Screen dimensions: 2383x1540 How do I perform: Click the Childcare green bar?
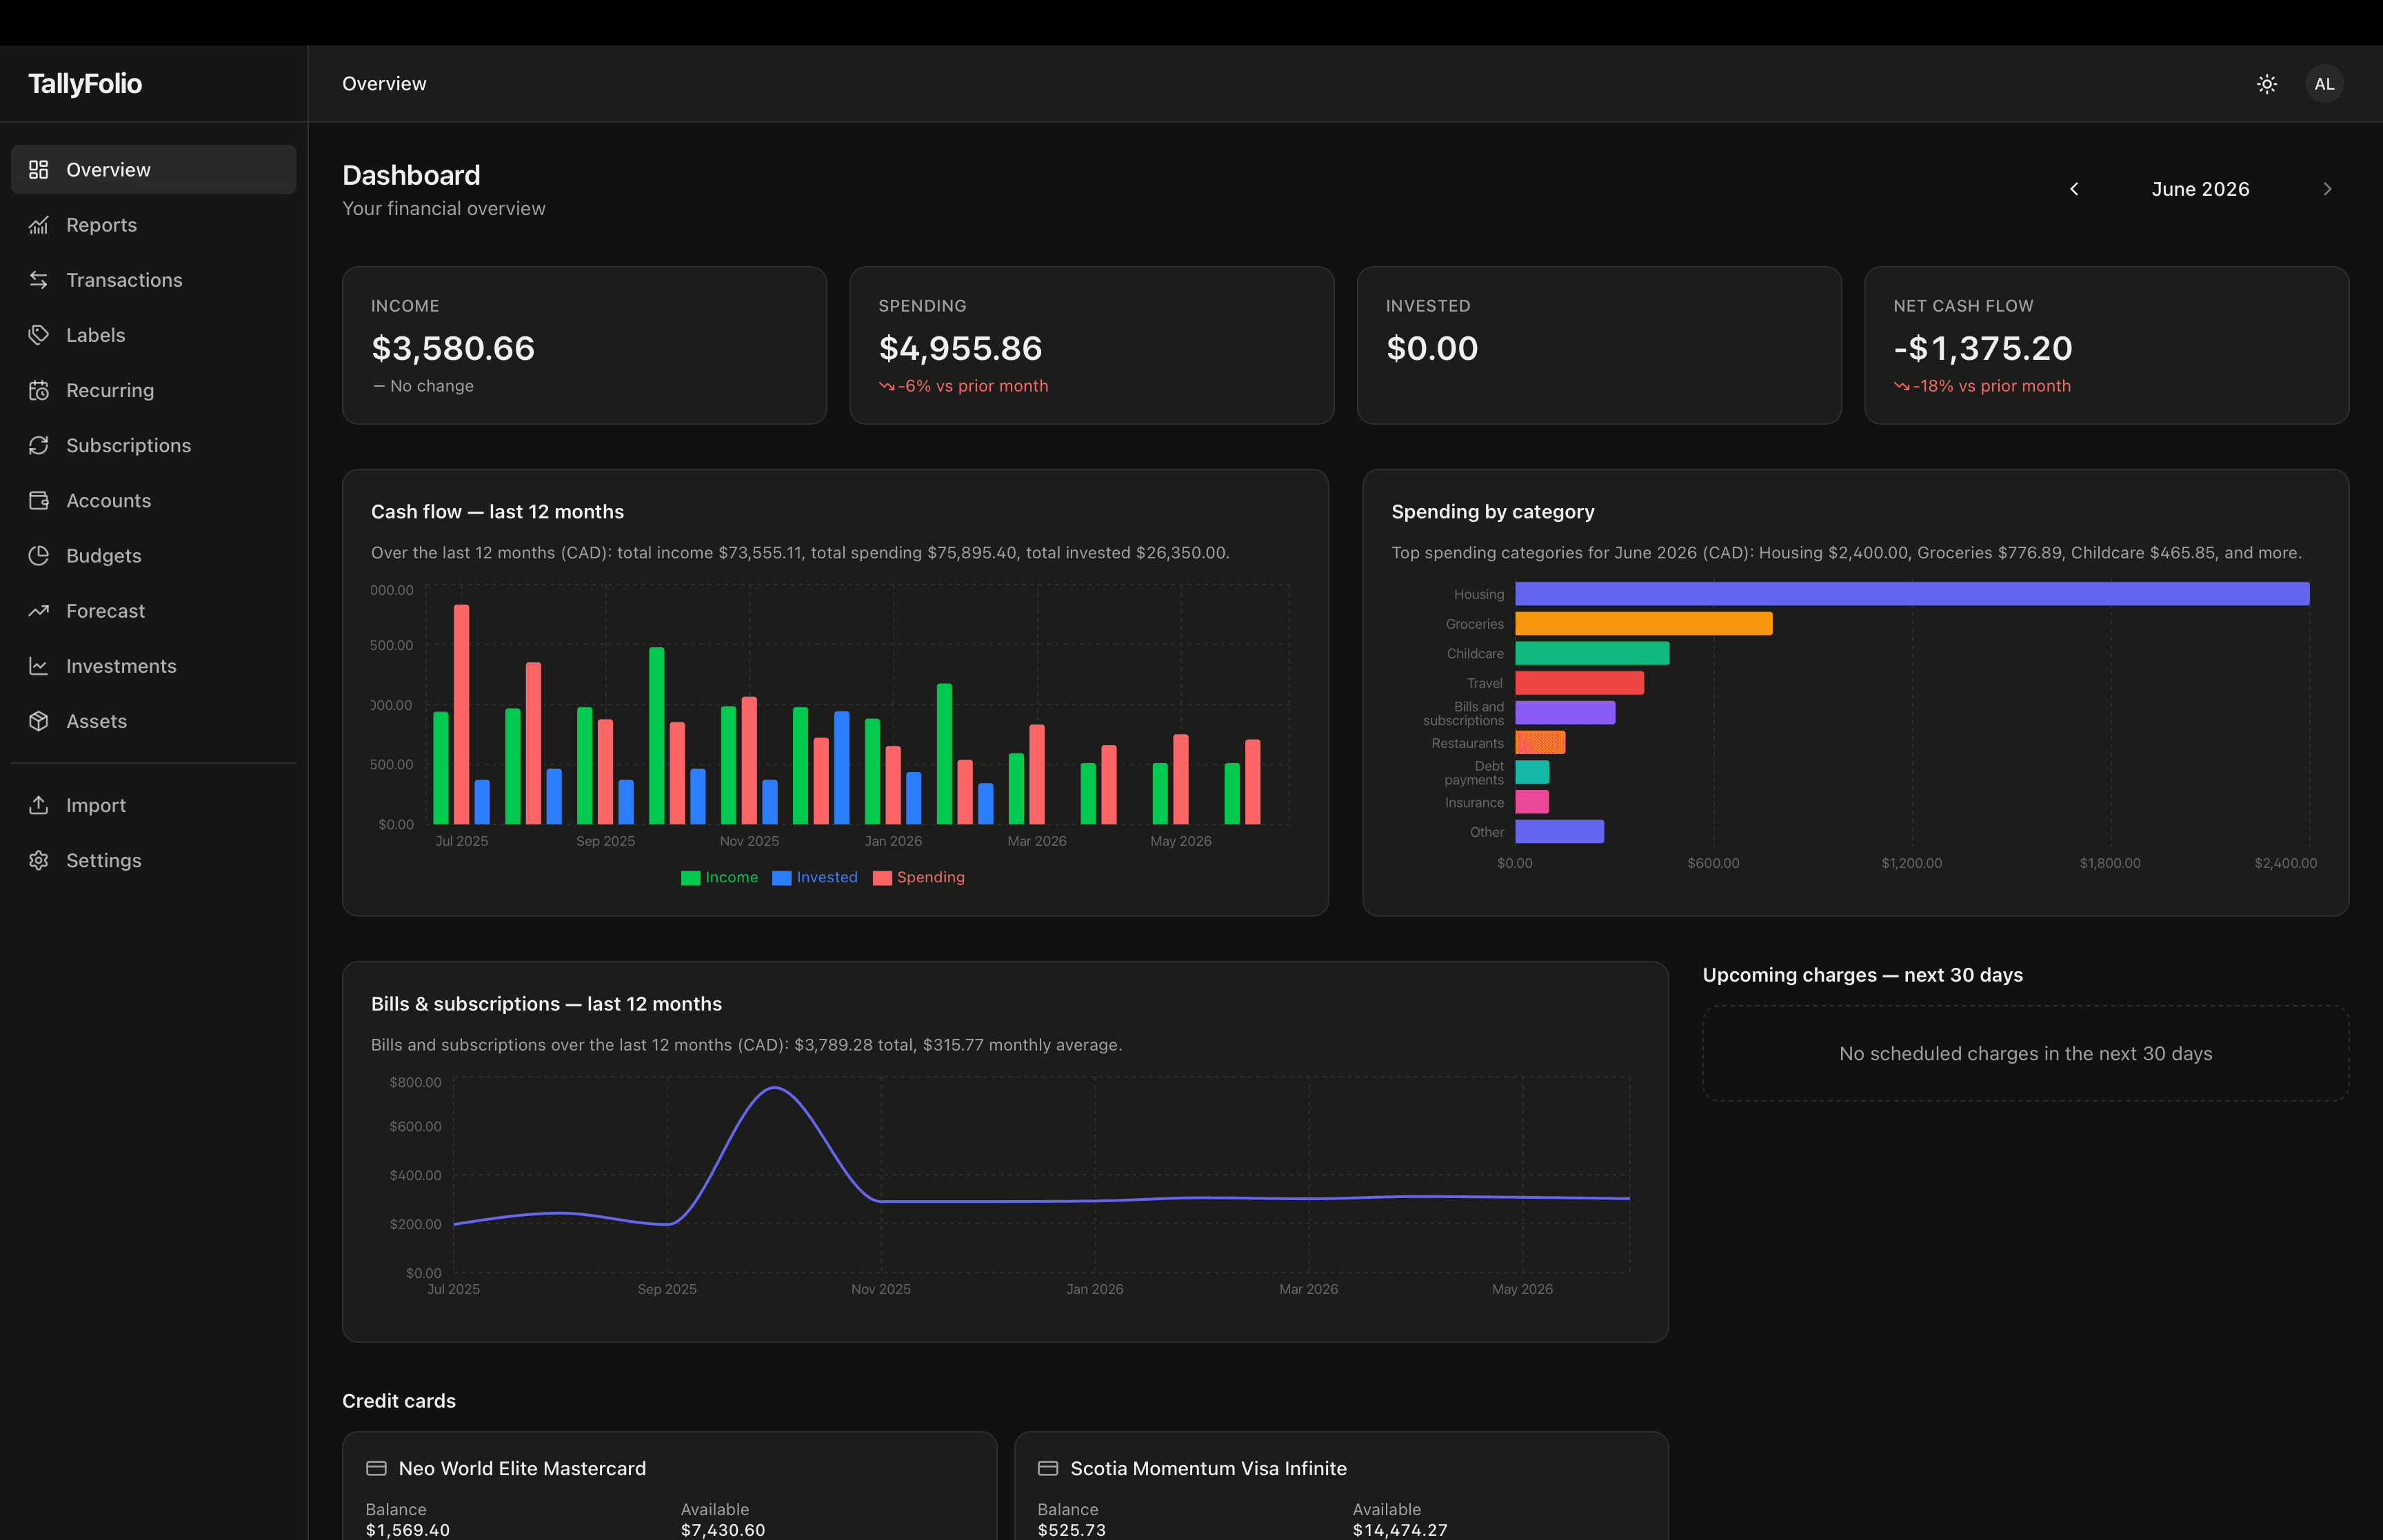tap(1592, 653)
